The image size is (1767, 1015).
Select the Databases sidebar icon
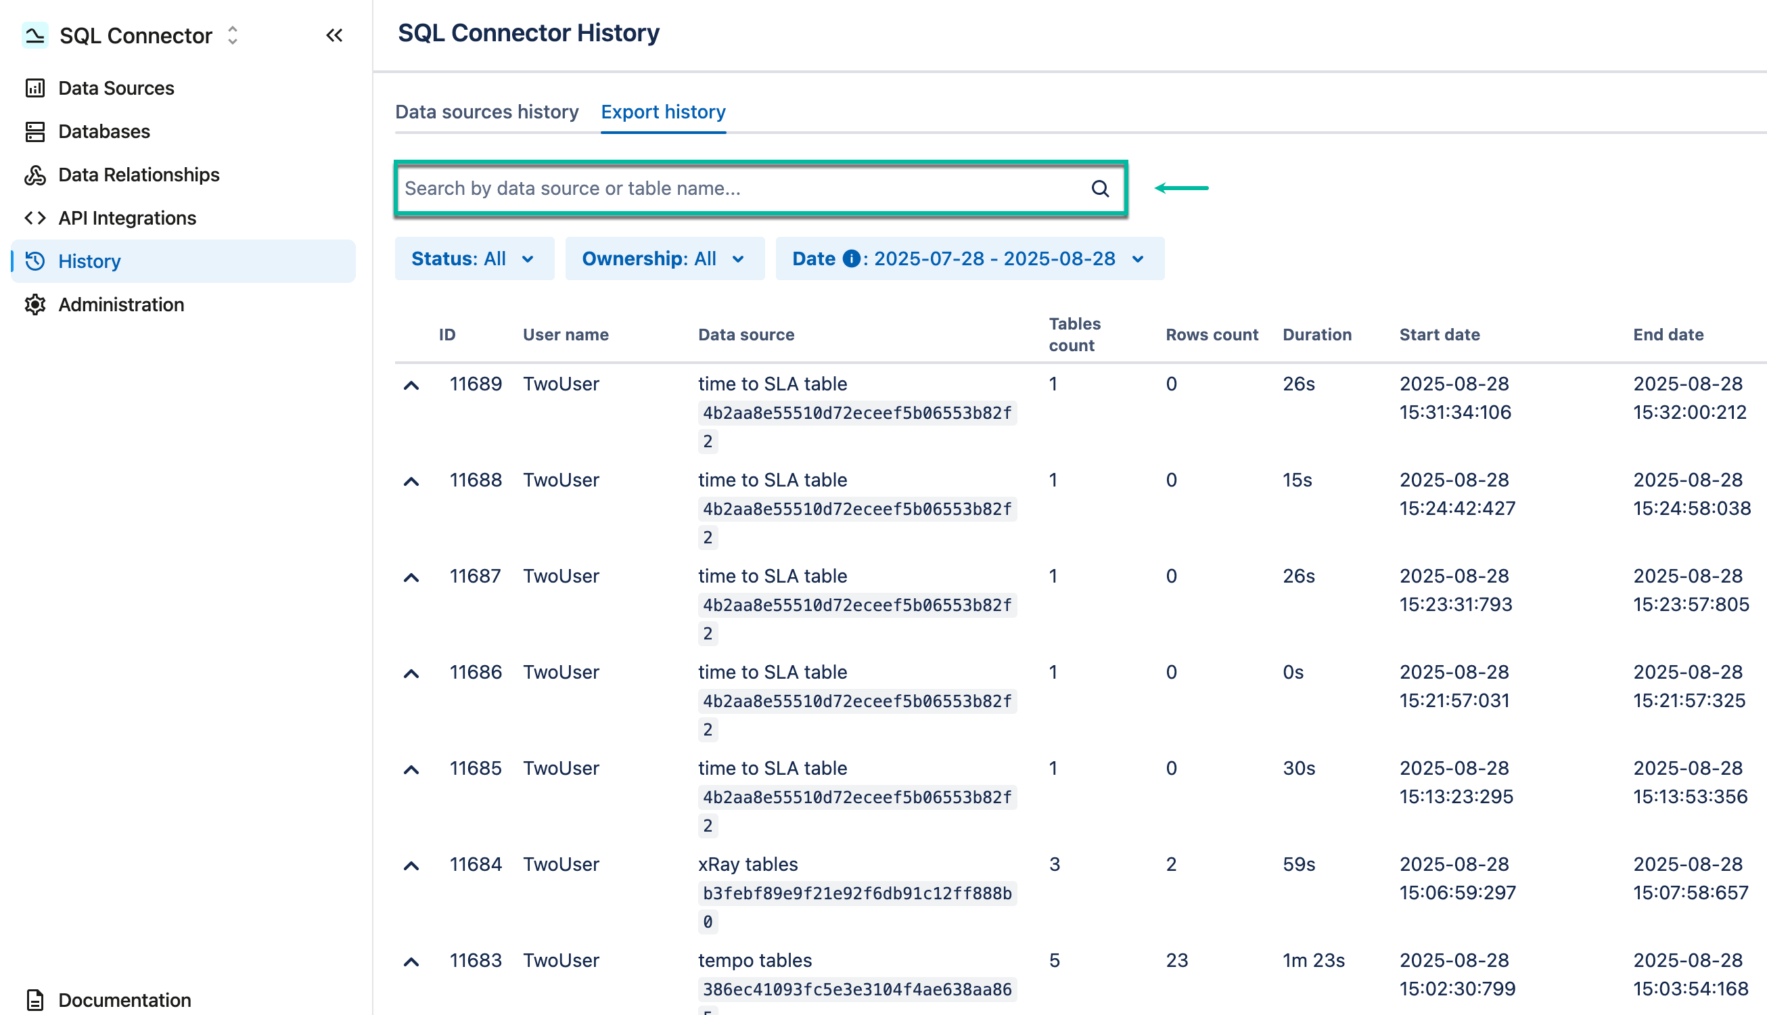click(36, 131)
